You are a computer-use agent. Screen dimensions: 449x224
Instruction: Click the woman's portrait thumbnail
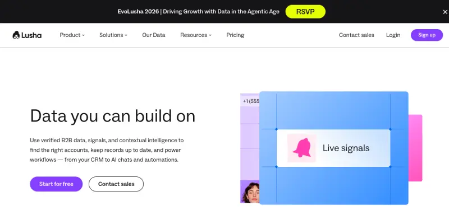click(250, 192)
